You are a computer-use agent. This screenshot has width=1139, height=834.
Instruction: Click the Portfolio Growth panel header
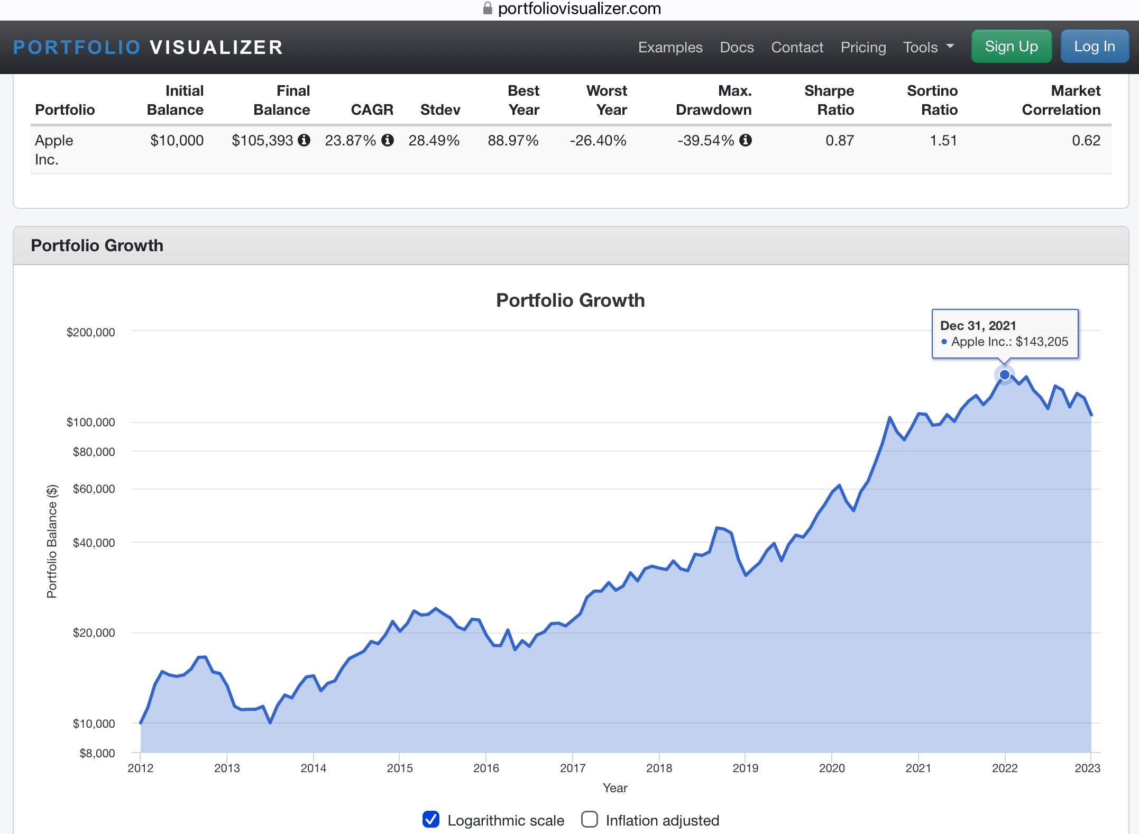pos(571,245)
